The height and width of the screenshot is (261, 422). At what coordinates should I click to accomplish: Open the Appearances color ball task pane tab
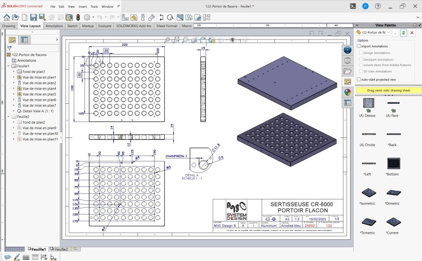click(x=347, y=92)
